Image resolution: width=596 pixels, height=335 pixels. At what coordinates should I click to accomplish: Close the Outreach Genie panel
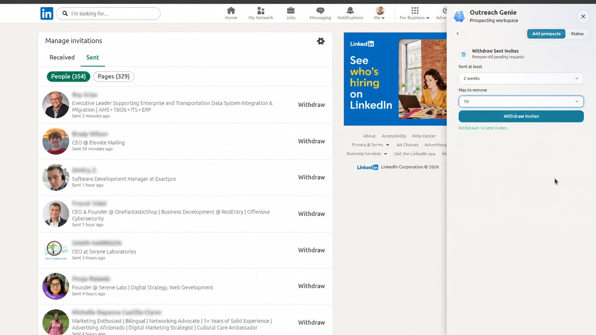point(583,16)
